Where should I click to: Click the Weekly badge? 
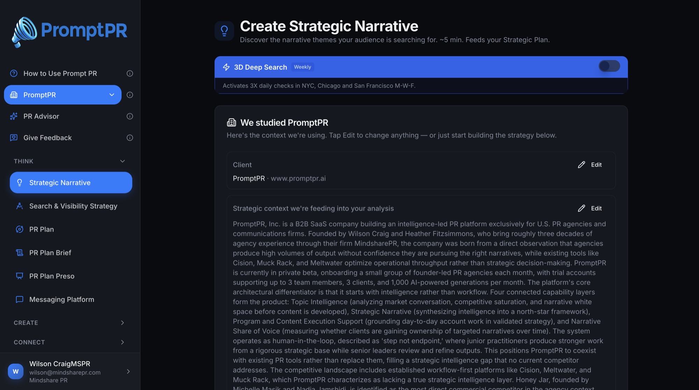[x=302, y=67]
